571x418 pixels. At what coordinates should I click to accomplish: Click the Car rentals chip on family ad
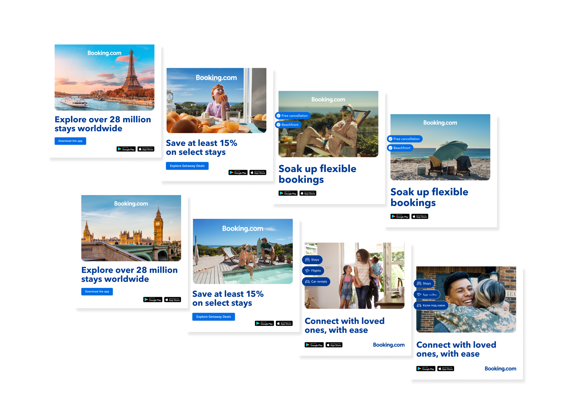pos(316,281)
